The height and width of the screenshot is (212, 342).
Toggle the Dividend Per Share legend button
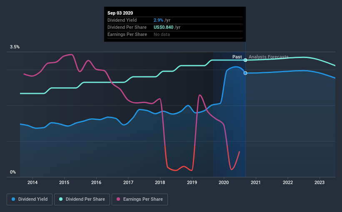82,199
